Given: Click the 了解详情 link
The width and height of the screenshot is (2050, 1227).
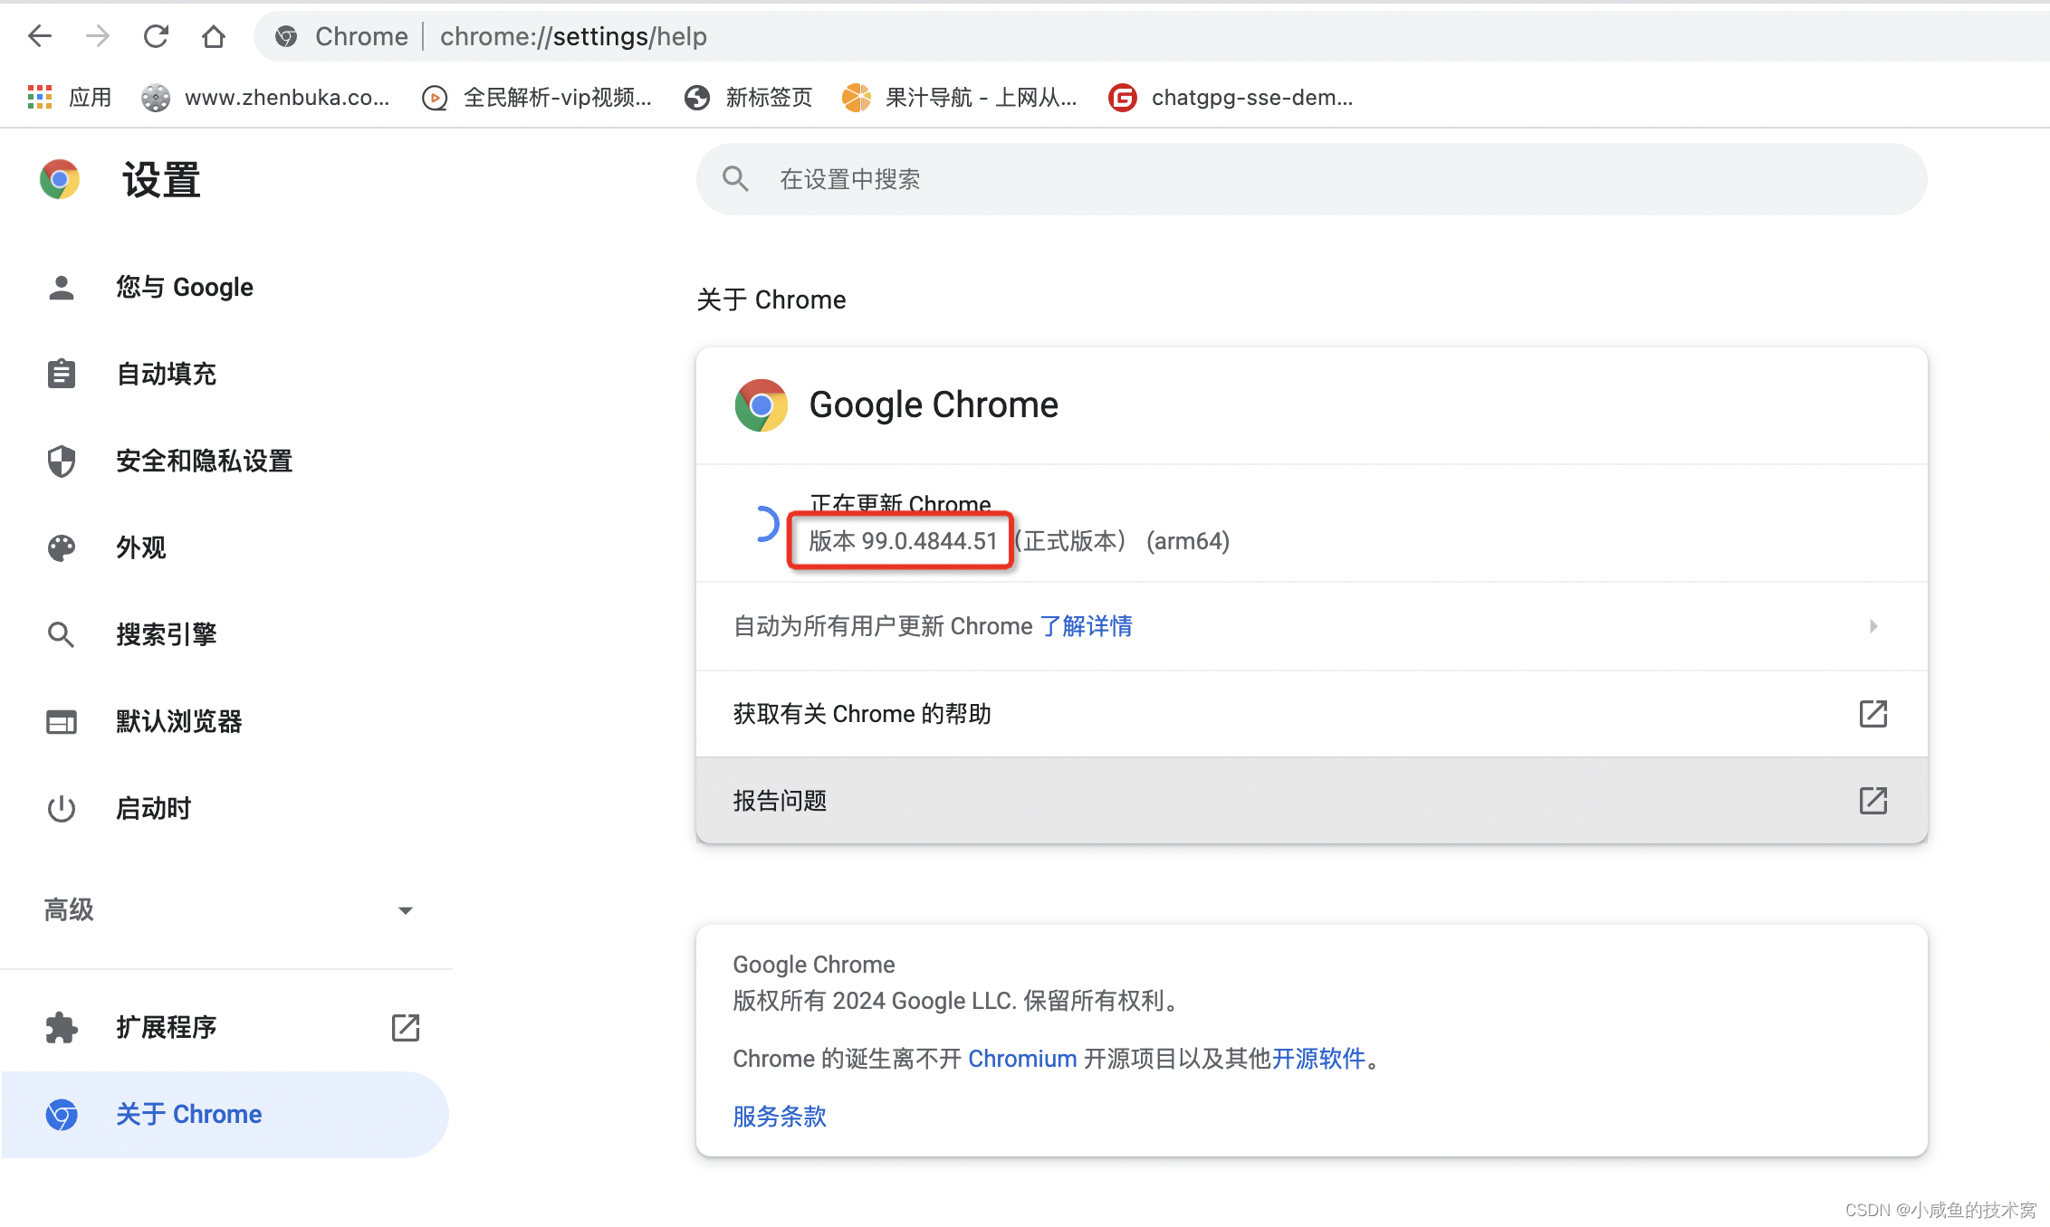Looking at the screenshot, I should pos(1086,626).
